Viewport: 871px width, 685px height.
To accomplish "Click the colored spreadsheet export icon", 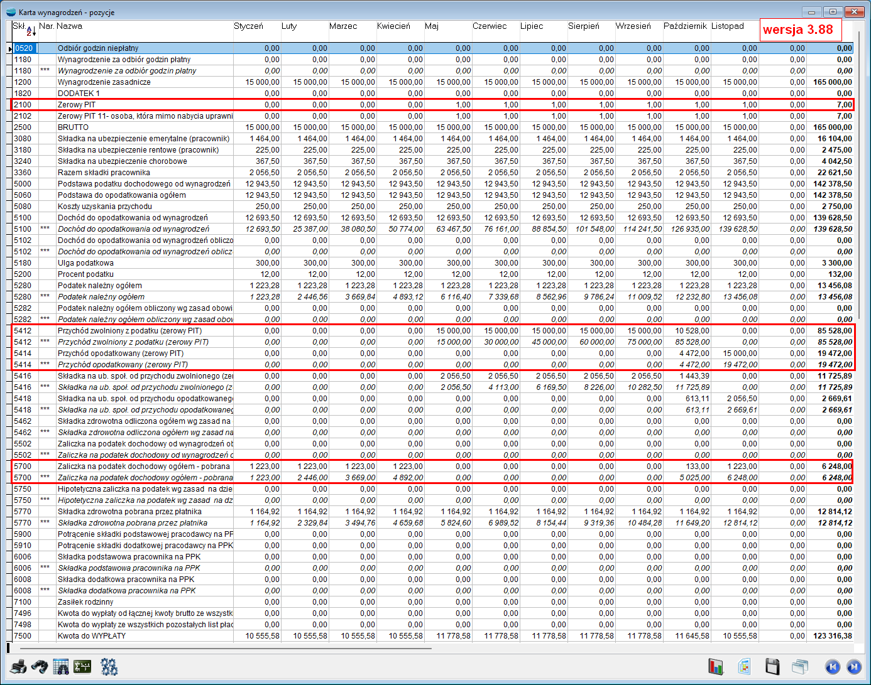I will (744, 666).
